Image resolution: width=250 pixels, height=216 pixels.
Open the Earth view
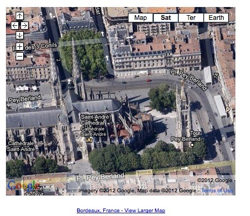[x=216, y=18]
